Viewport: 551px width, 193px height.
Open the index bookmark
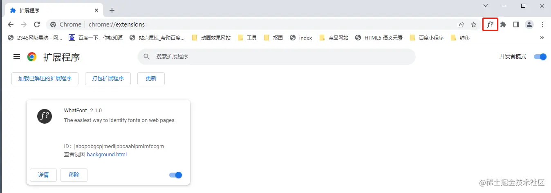pos(301,38)
